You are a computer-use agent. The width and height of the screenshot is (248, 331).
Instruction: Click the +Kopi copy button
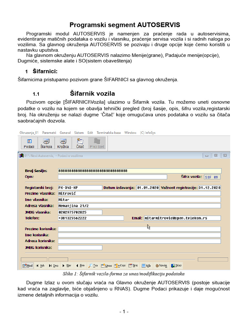coord(120,266)
